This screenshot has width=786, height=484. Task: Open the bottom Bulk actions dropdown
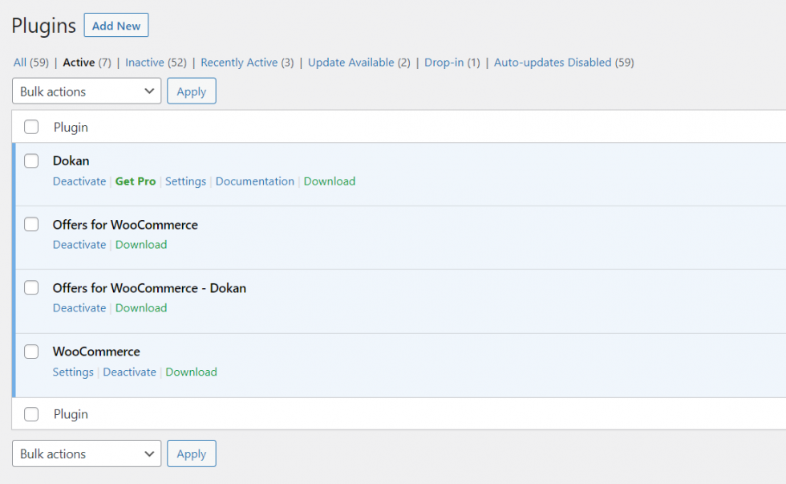(87, 453)
